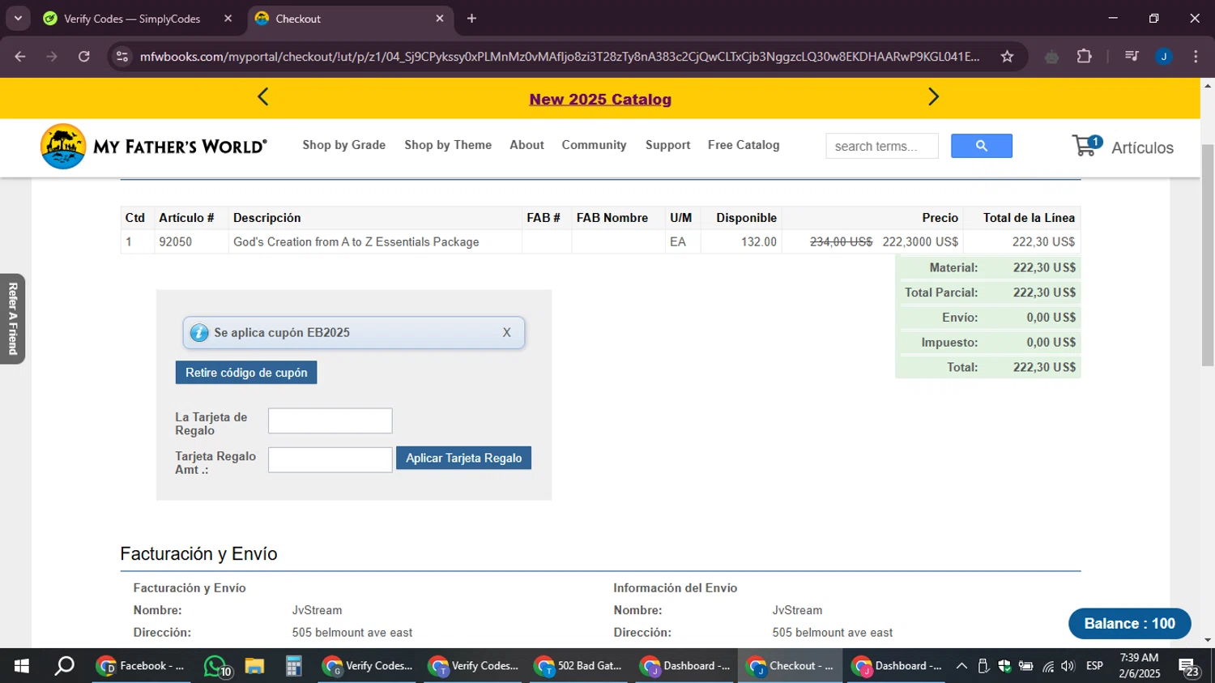Click item number 92050 cell

pos(191,242)
